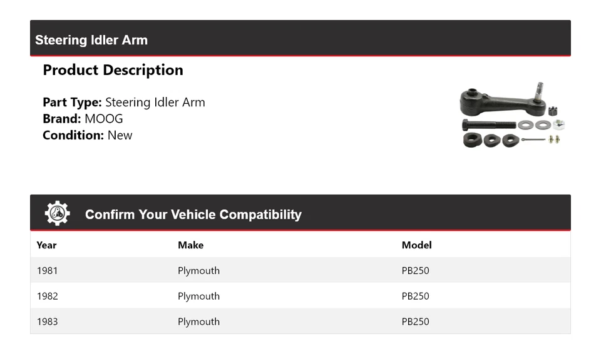
Task: Click PB250 in the 1982 row
Action: 415,296
